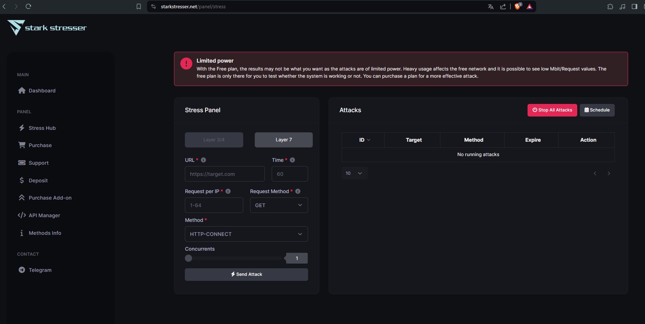Viewport: 645px width, 324px height.
Task: Switch to the Layer 7 tab
Action: coord(284,140)
